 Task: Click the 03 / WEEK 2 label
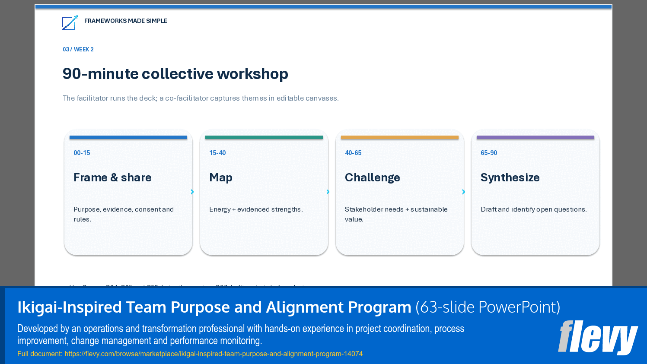78,50
